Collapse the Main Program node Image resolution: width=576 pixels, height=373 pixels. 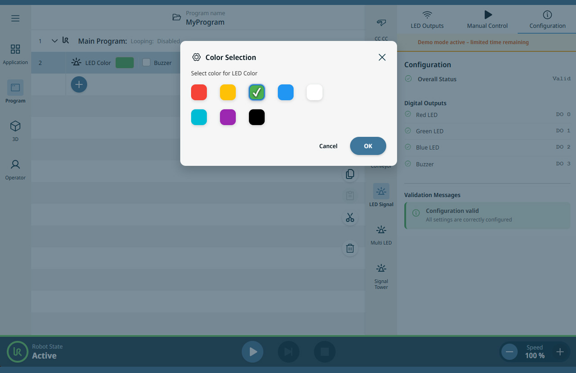[54, 41]
